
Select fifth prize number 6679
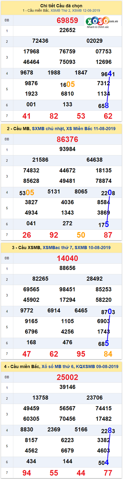pos(67,451)
